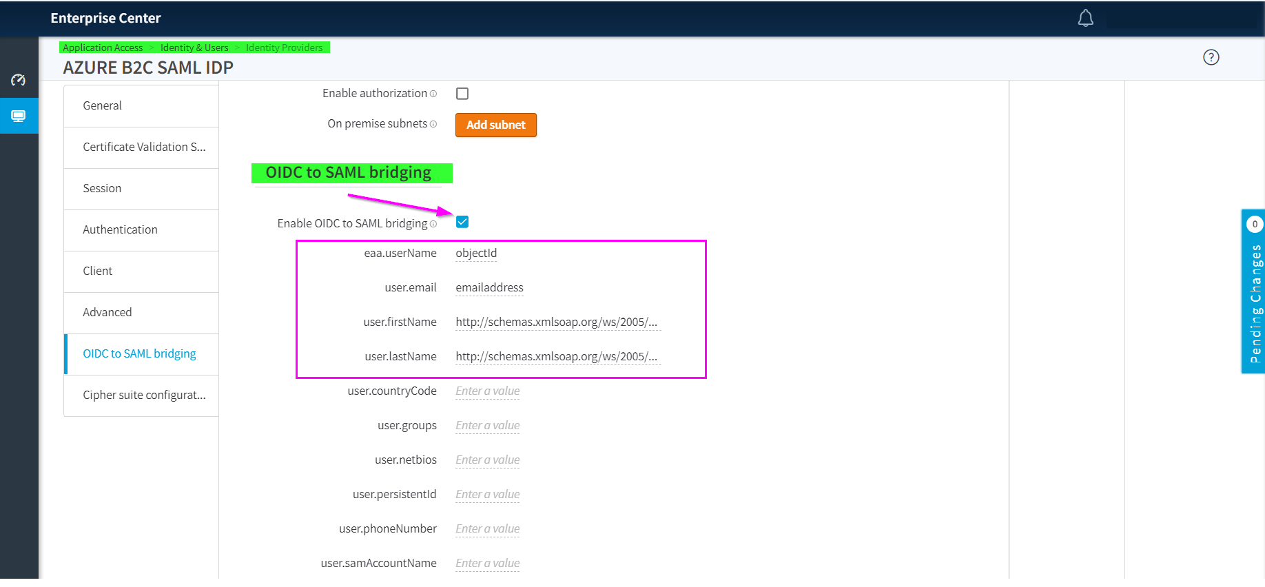The width and height of the screenshot is (1265, 587).
Task: Click the user.netbios value field
Action: [x=488, y=460]
